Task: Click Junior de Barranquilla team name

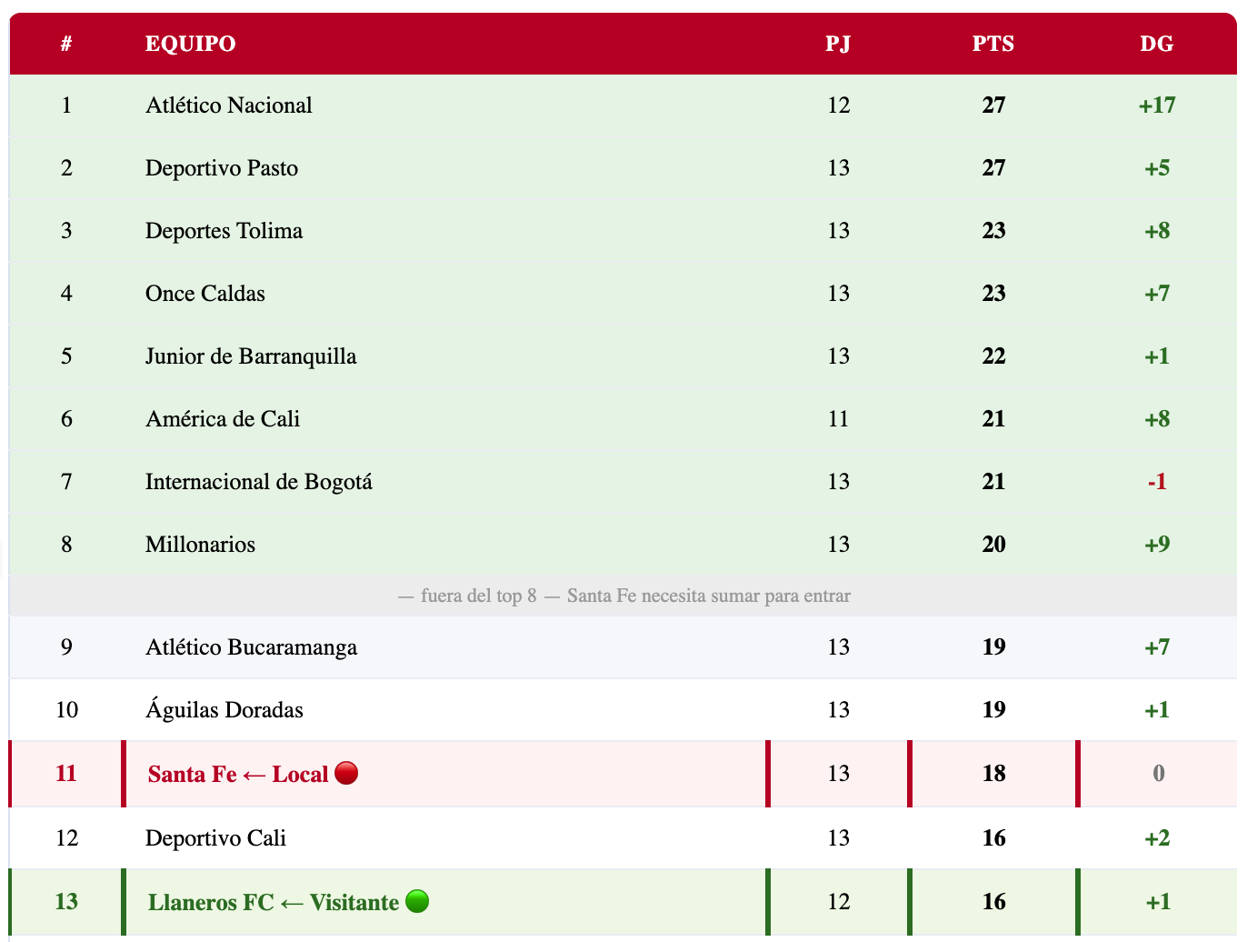Action: click(x=250, y=356)
